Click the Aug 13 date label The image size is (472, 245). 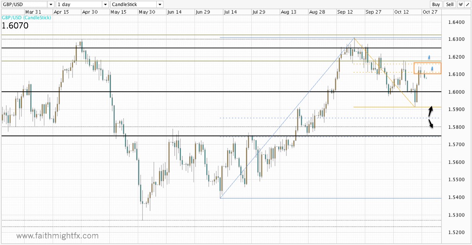coord(288,12)
